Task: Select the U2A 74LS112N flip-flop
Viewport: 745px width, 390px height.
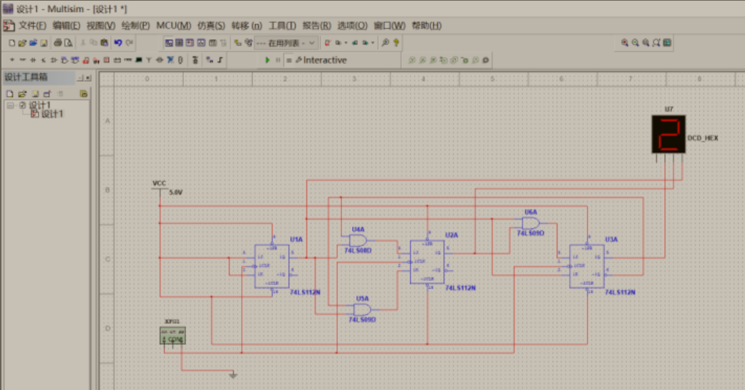Action: tap(427, 262)
